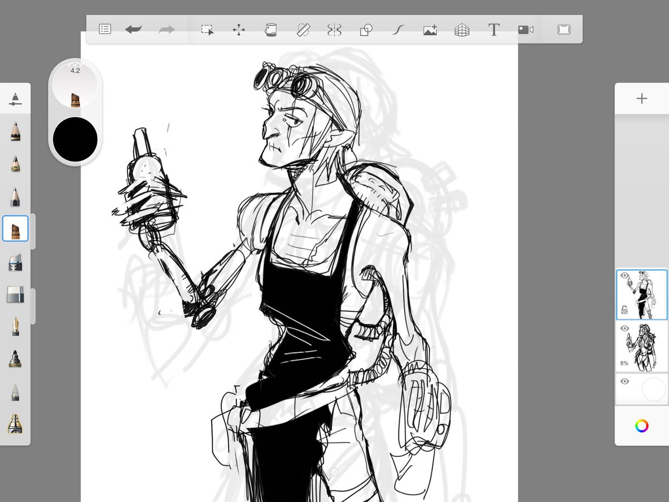The width and height of the screenshot is (669, 502).
Task: Start time-lapse recording camera icon
Action: click(526, 30)
